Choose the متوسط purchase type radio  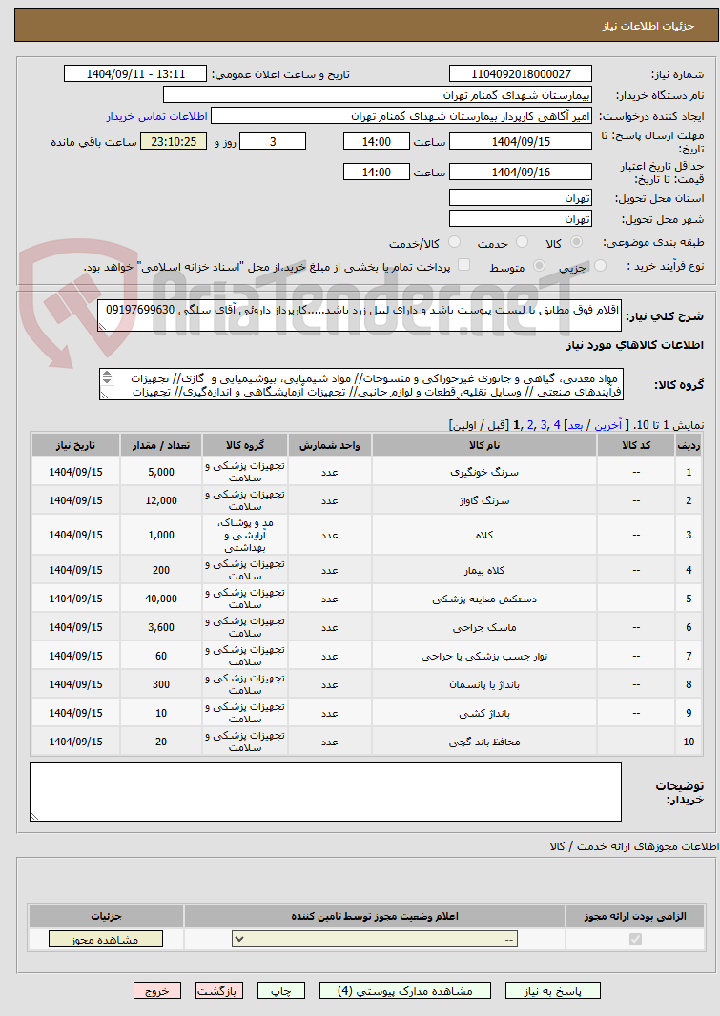click(x=538, y=266)
